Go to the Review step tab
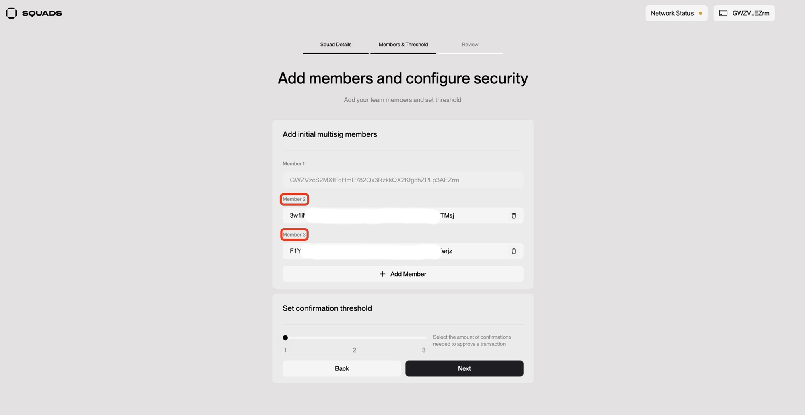Screen dimensions: 805x415 pyautogui.click(x=470, y=45)
